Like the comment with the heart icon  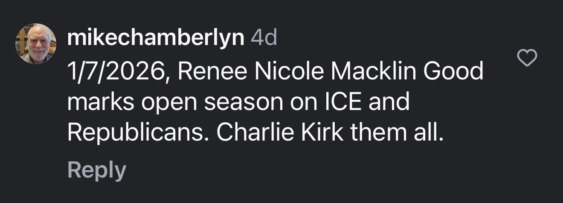[527, 58]
